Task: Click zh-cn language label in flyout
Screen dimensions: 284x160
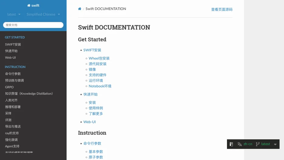Action: (x=248, y=144)
